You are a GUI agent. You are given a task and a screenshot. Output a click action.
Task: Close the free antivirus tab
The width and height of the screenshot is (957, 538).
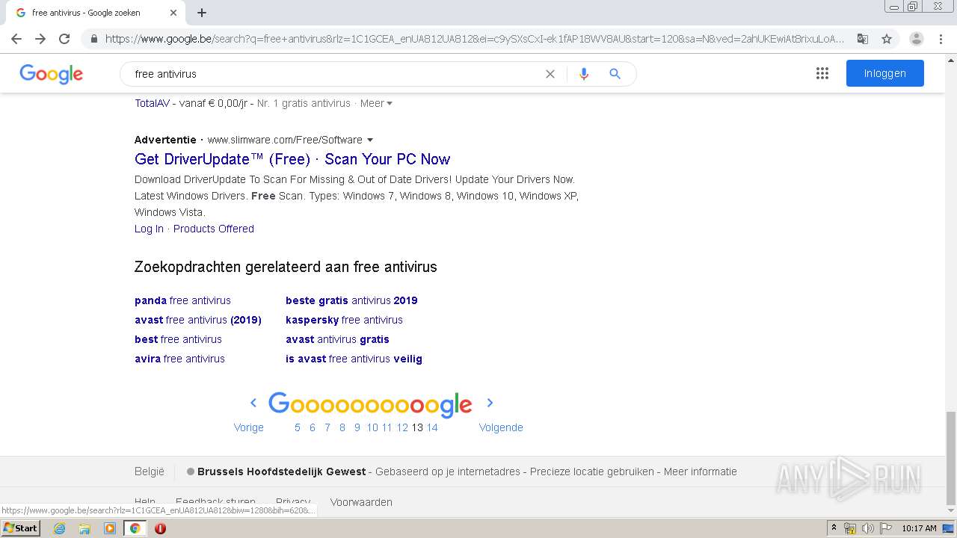[x=173, y=13]
